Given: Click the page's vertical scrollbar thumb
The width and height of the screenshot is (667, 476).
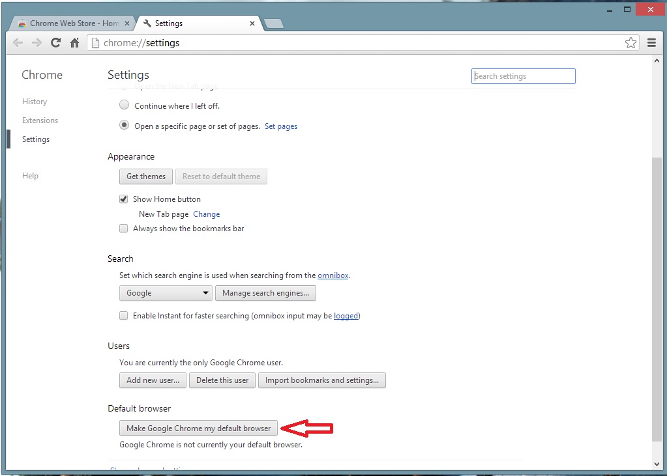Looking at the screenshot, I should tap(657, 300).
